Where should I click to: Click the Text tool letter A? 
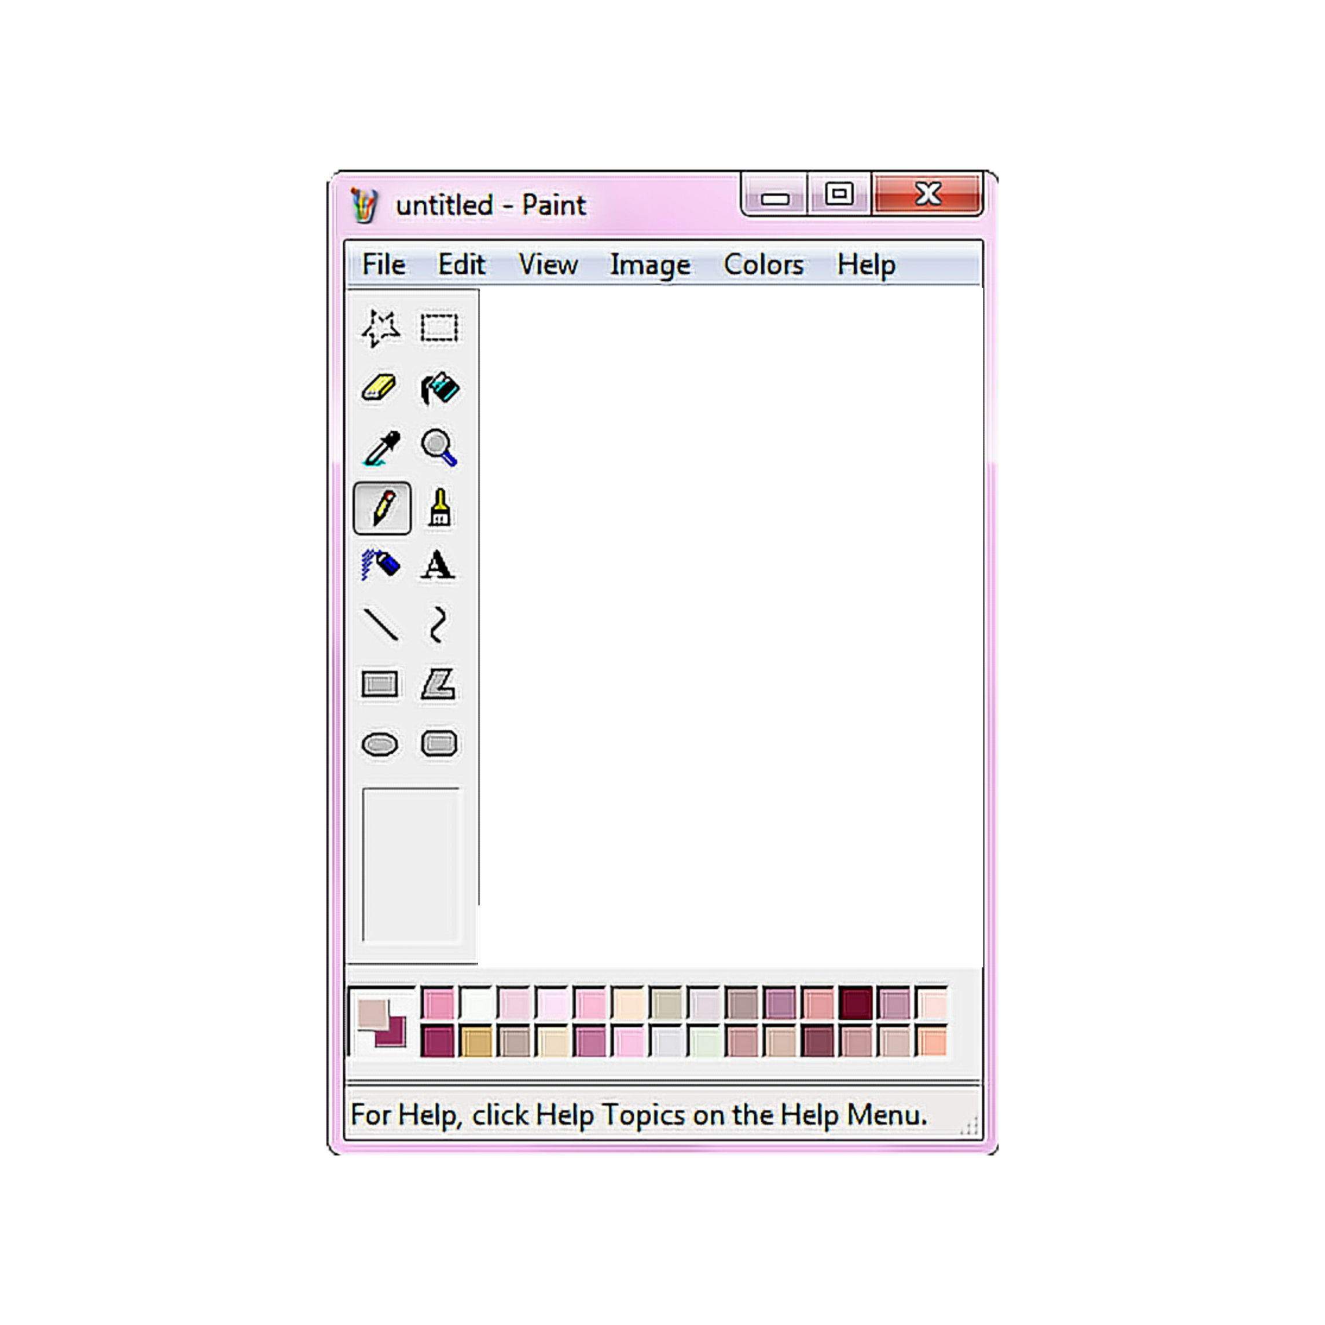click(438, 565)
